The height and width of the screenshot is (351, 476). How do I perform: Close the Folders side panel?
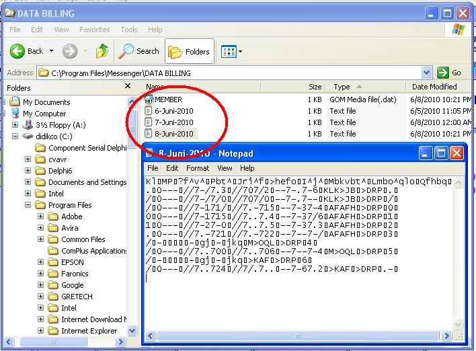128,87
